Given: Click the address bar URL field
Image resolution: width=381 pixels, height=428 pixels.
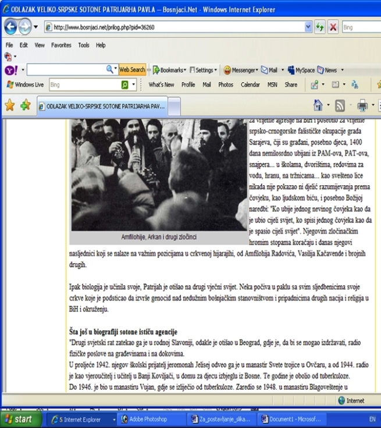Looking at the screenshot, I should pos(175,27).
